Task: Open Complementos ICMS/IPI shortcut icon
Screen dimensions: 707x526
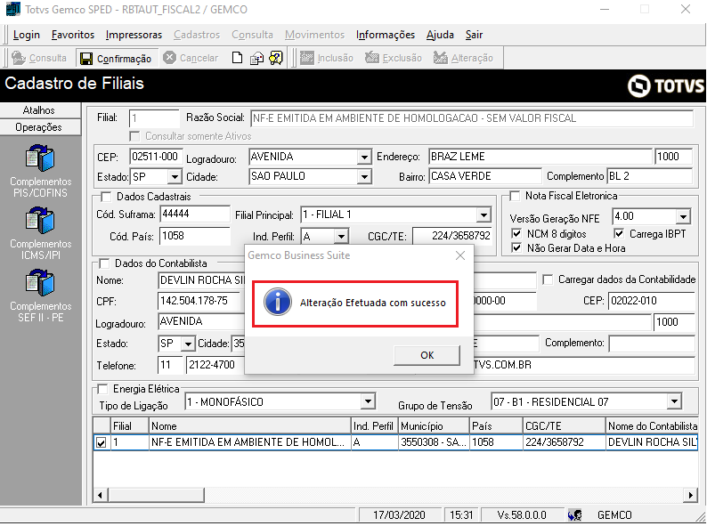Action: pos(40,221)
